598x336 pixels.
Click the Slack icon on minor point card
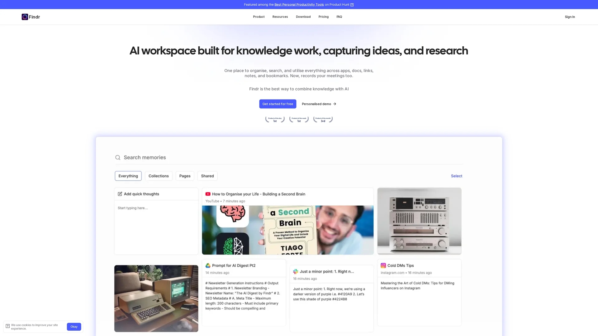point(296,271)
